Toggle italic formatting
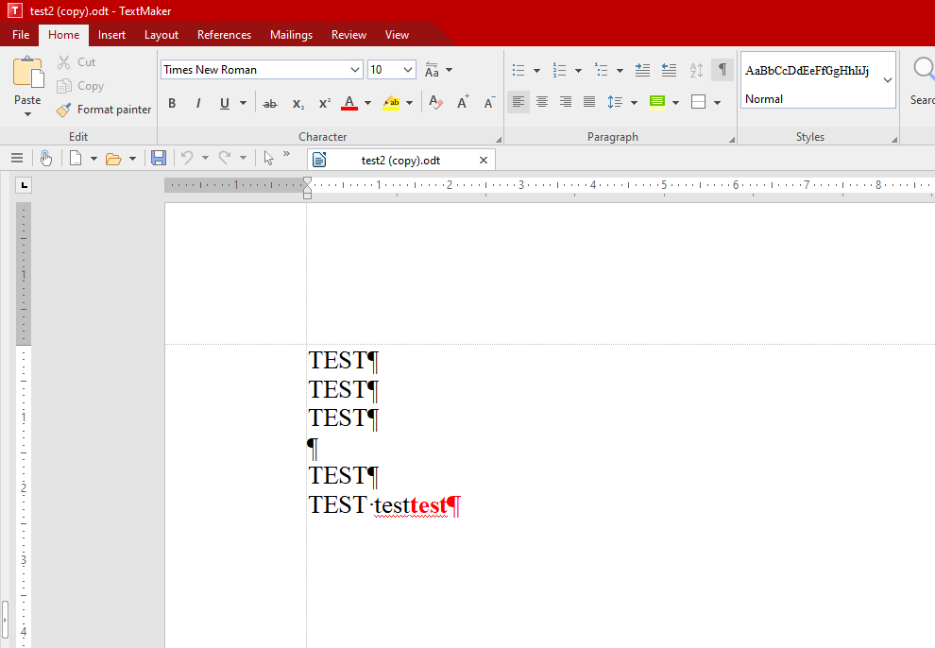The width and height of the screenshot is (935, 648). point(198,103)
